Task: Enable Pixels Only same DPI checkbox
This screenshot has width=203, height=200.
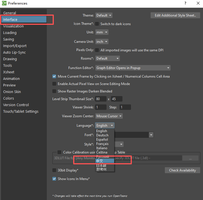Action: pyautogui.click(x=97, y=50)
